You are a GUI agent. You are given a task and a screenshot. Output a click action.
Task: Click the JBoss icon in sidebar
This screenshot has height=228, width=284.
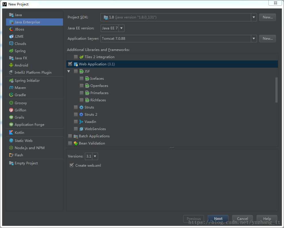pos(11,29)
